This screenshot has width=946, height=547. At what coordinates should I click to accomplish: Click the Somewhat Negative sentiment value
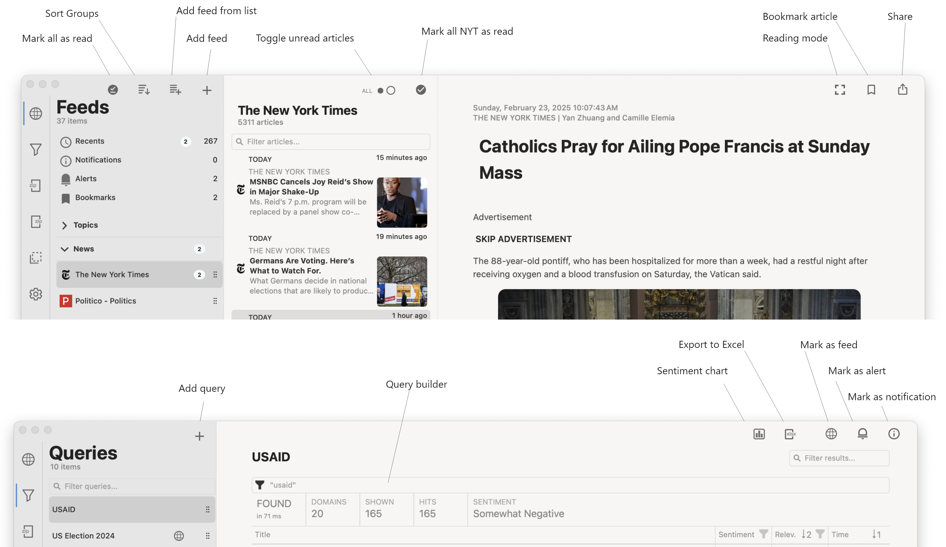pos(519,514)
